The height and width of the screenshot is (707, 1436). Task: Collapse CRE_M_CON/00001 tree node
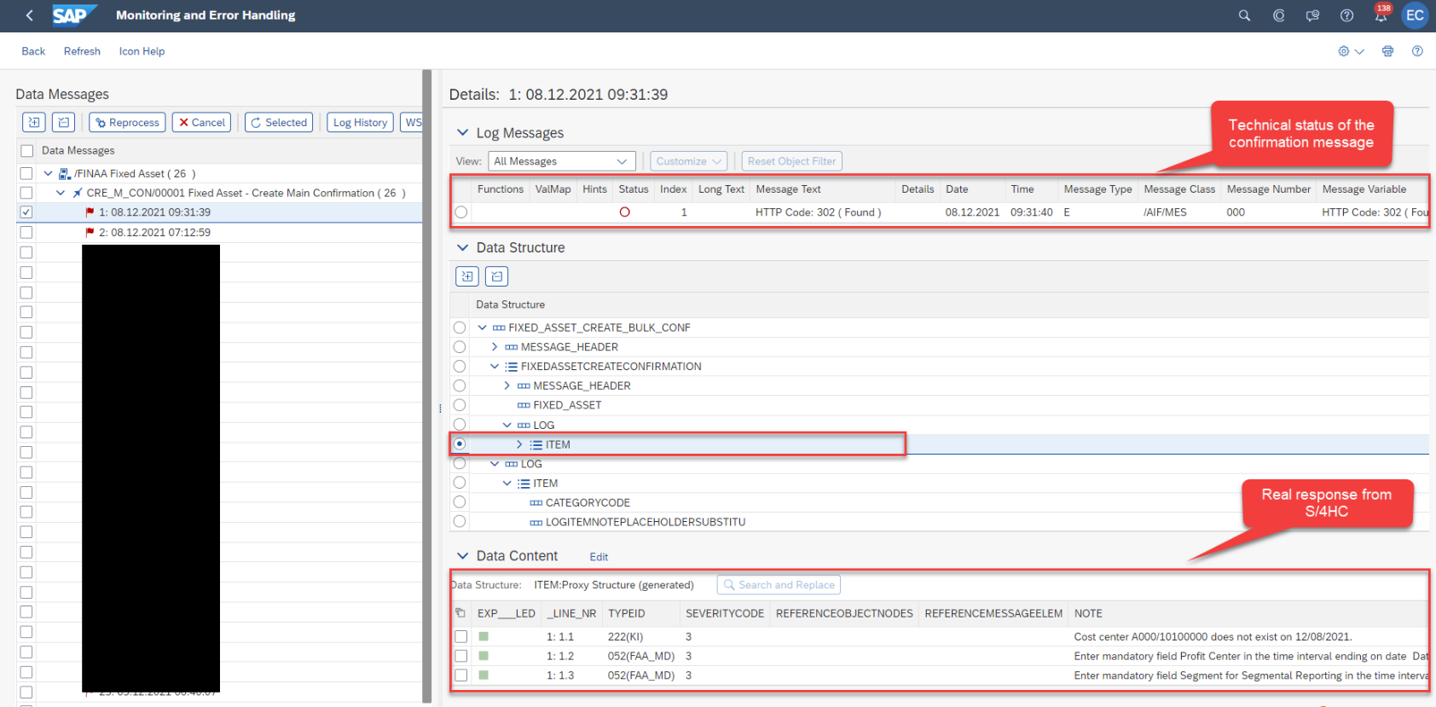click(x=61, y=194)
